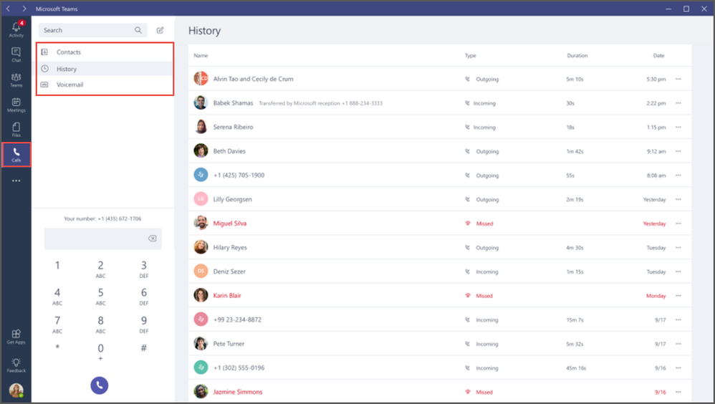Click Beth Davies avatar

pos(201,150)
